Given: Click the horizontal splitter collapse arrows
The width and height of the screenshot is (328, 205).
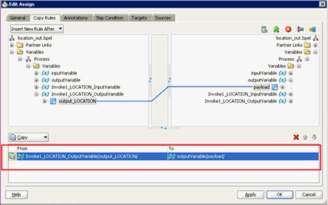Looking at the screenshot, I should coord(164,128).
